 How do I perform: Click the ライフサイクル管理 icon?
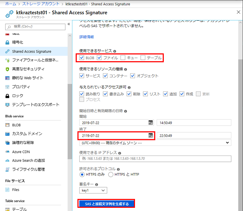[7, 169]
